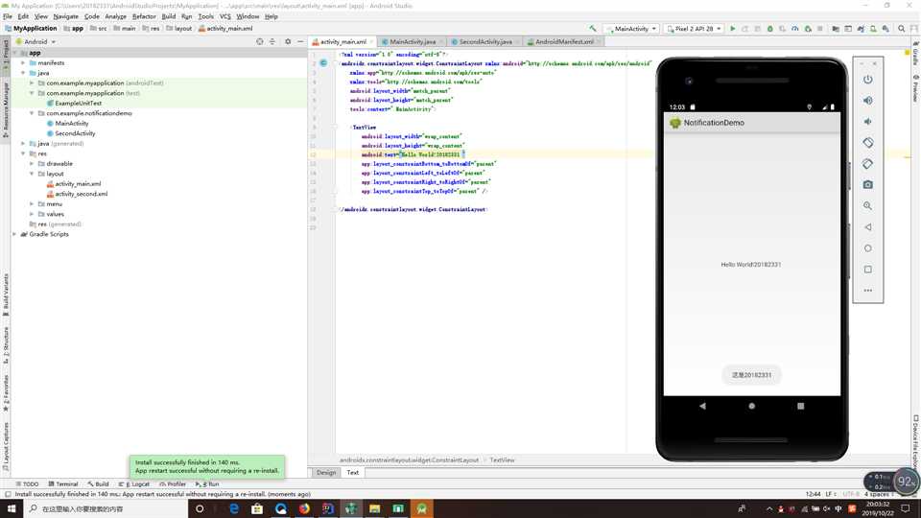Viewport: 921px width, 518px height.
Task: Click the Project panel settings gear icon
Action: click(288, 41)
